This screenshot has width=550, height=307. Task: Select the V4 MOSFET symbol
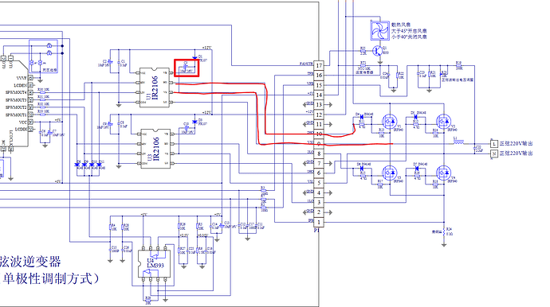tap(443, 173)
